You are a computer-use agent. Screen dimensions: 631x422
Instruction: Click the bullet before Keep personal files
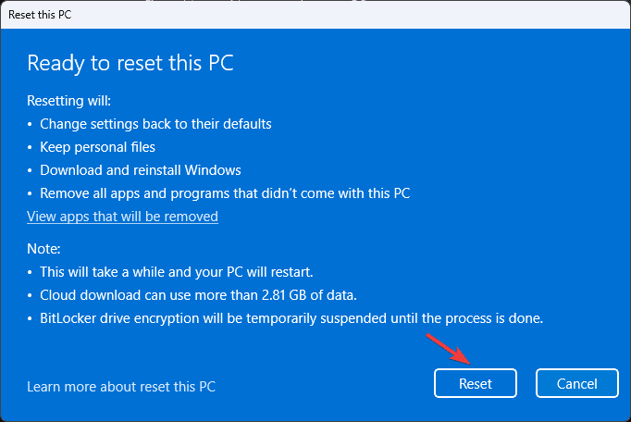point(31,147)
